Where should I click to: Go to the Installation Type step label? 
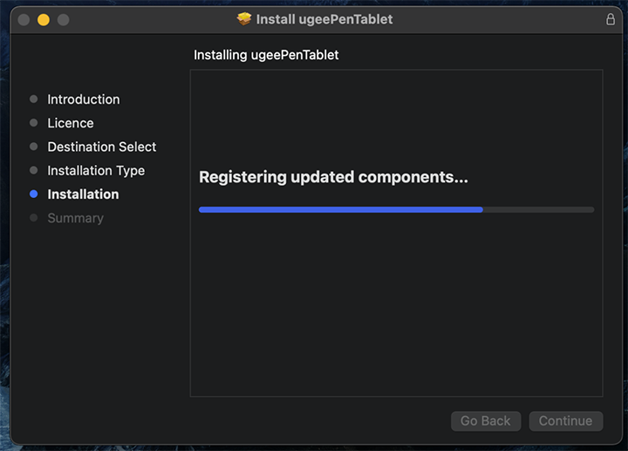[x=96, y=171]
